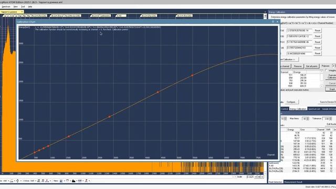Open the Measurement Result tab

293,182
